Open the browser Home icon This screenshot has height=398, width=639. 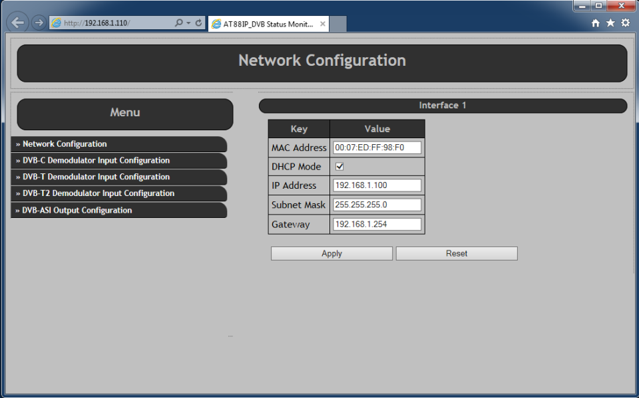pyautogui.click(x=596, y=23)
